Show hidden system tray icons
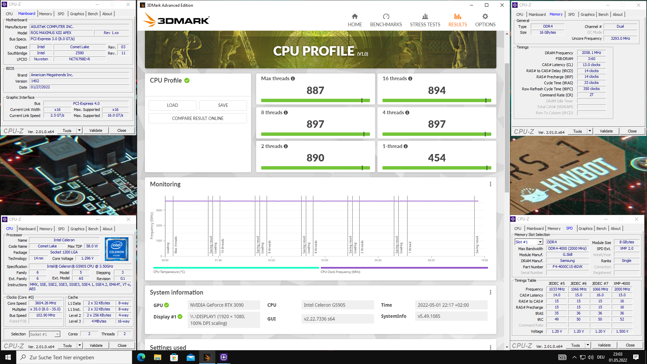Image resolution: width=647 pixels, height=364 pixels. pos(574,357)
